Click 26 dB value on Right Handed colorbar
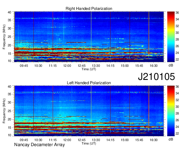This screenshot has height=148, width=182. tap(177, 46)
